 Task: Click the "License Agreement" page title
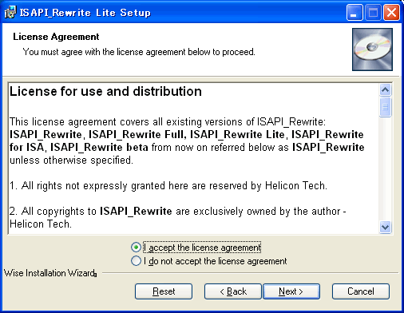tap(56, 37)
